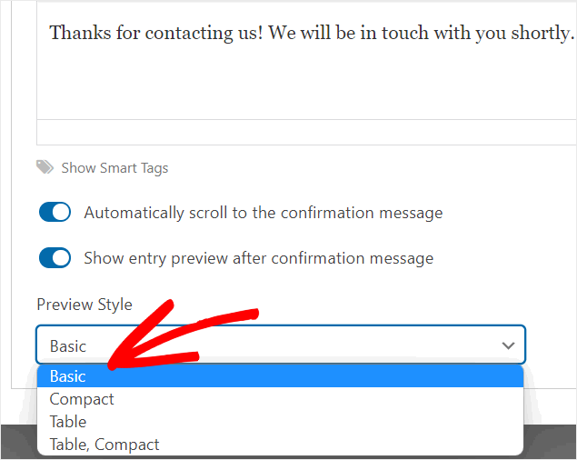Pick the Table preview style option
The image size is (577, 460).
point(68,422)
